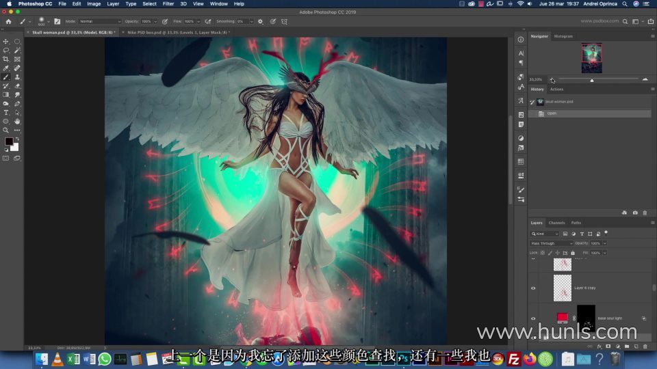Open the Filter menu
The image size is (657, 369).
pyautogui.click(x=168, y=4)
